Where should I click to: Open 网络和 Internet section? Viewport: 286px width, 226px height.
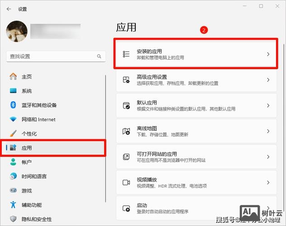click(38, 119)
